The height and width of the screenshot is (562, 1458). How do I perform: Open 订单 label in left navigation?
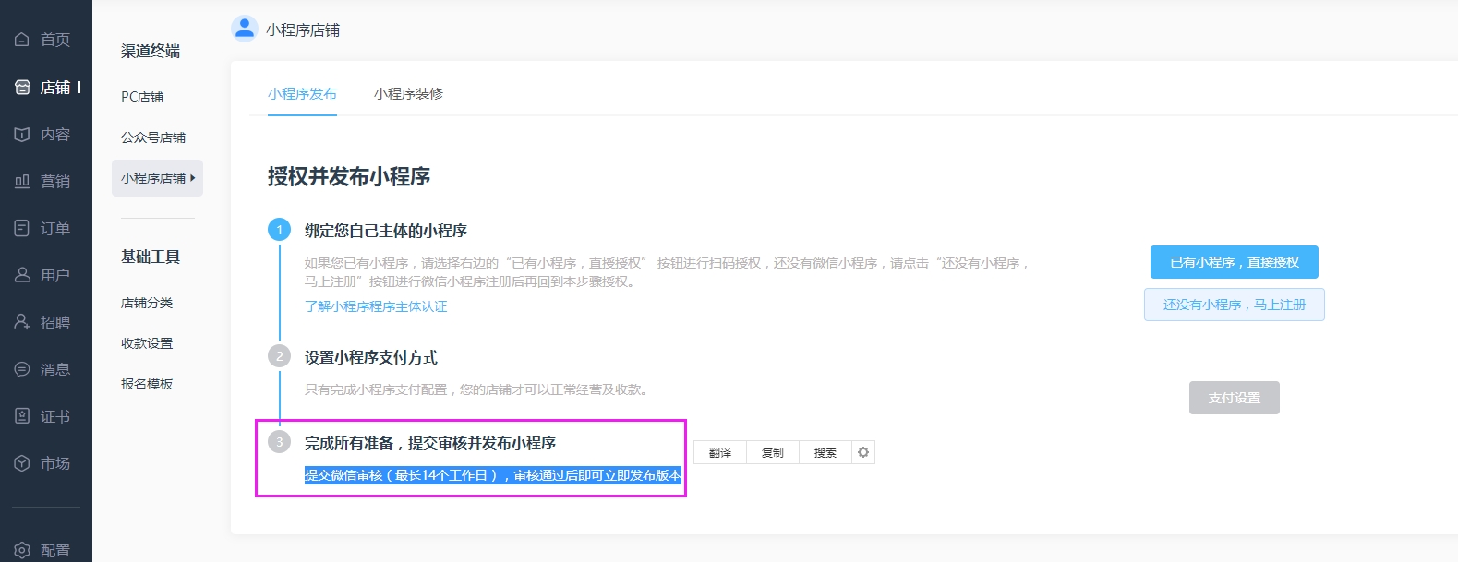(x=55, y=228)
